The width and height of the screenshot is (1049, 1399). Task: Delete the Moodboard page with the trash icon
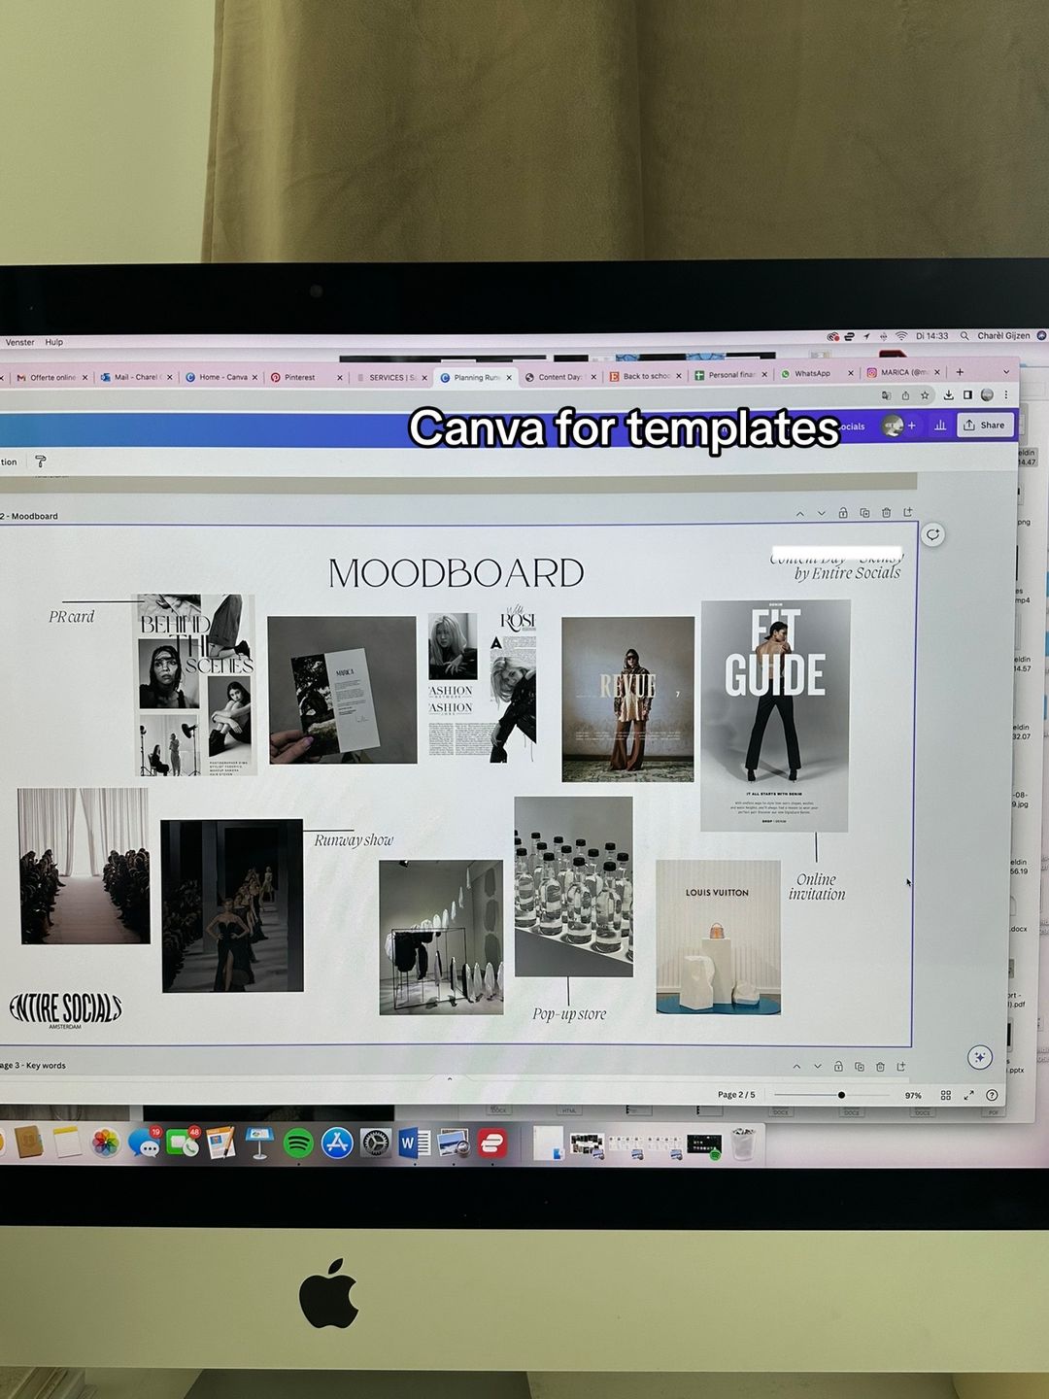click(x=886, y=512)
